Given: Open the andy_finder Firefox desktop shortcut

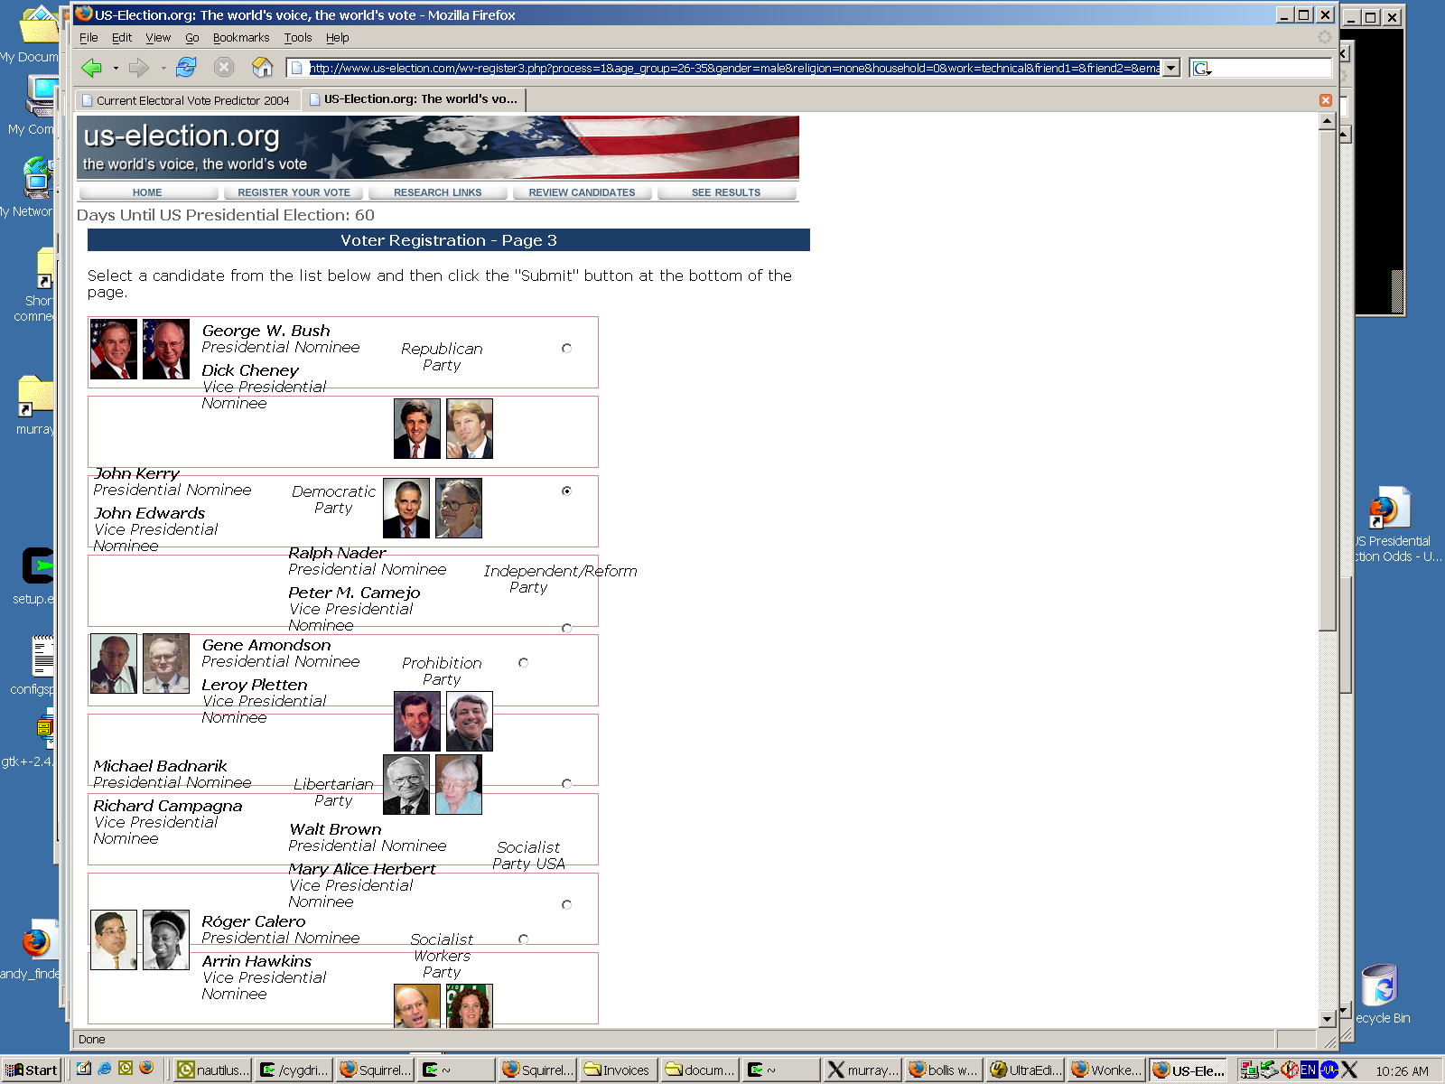Looking at the screenshot, I should 34,950.
